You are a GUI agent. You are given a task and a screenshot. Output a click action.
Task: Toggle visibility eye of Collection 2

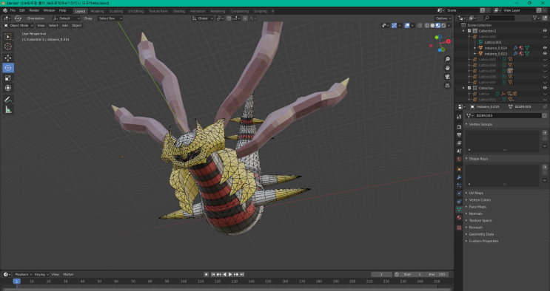coord(545,31)
